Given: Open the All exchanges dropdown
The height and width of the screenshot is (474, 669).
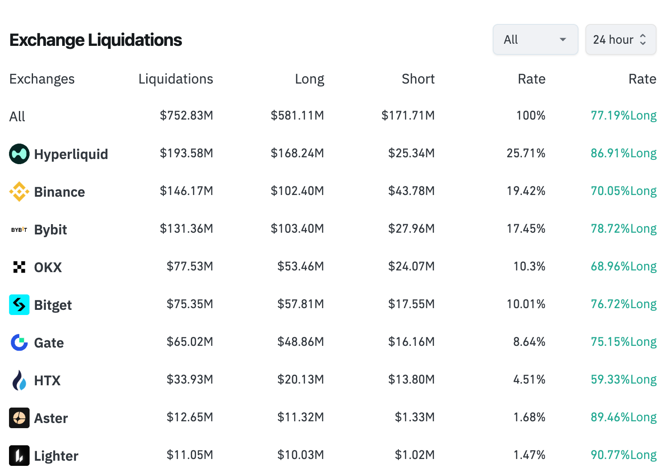Looking at the screenshot, I should 535,39.
